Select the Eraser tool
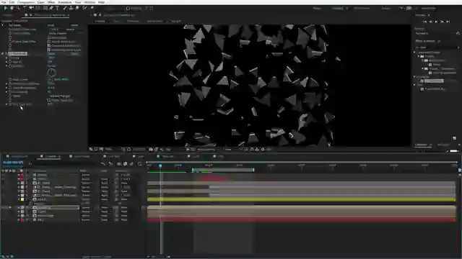Image resolution: width=462 pixels, height=259 pixels. [77, 8]
